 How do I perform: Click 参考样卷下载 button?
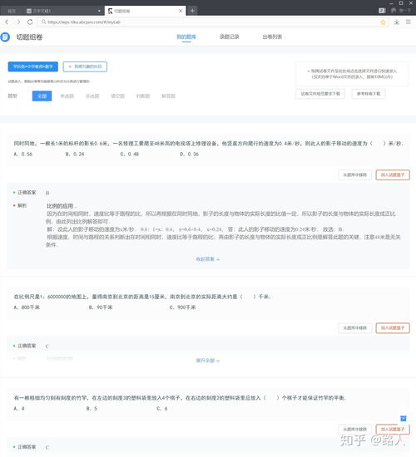click(x=369, y=94)
